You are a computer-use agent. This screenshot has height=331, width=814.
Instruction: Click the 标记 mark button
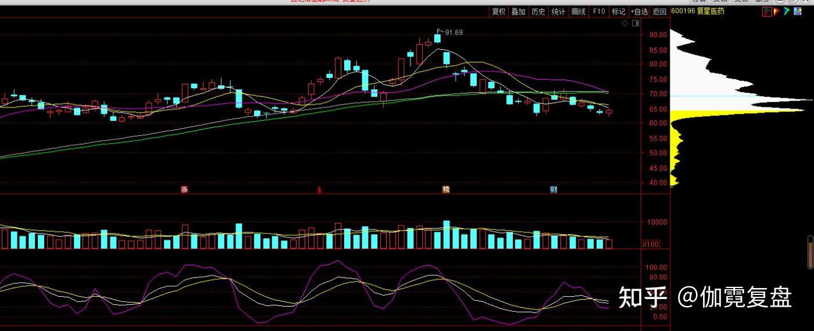(618, 12)
